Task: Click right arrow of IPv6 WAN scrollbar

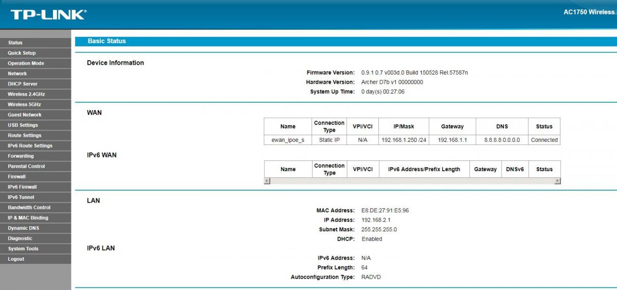Action: [x=558, y=181]
